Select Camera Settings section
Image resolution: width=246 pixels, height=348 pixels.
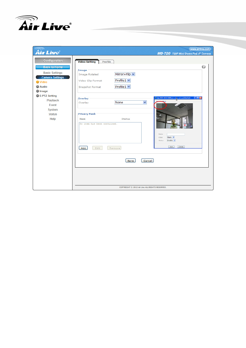[53, 77]
